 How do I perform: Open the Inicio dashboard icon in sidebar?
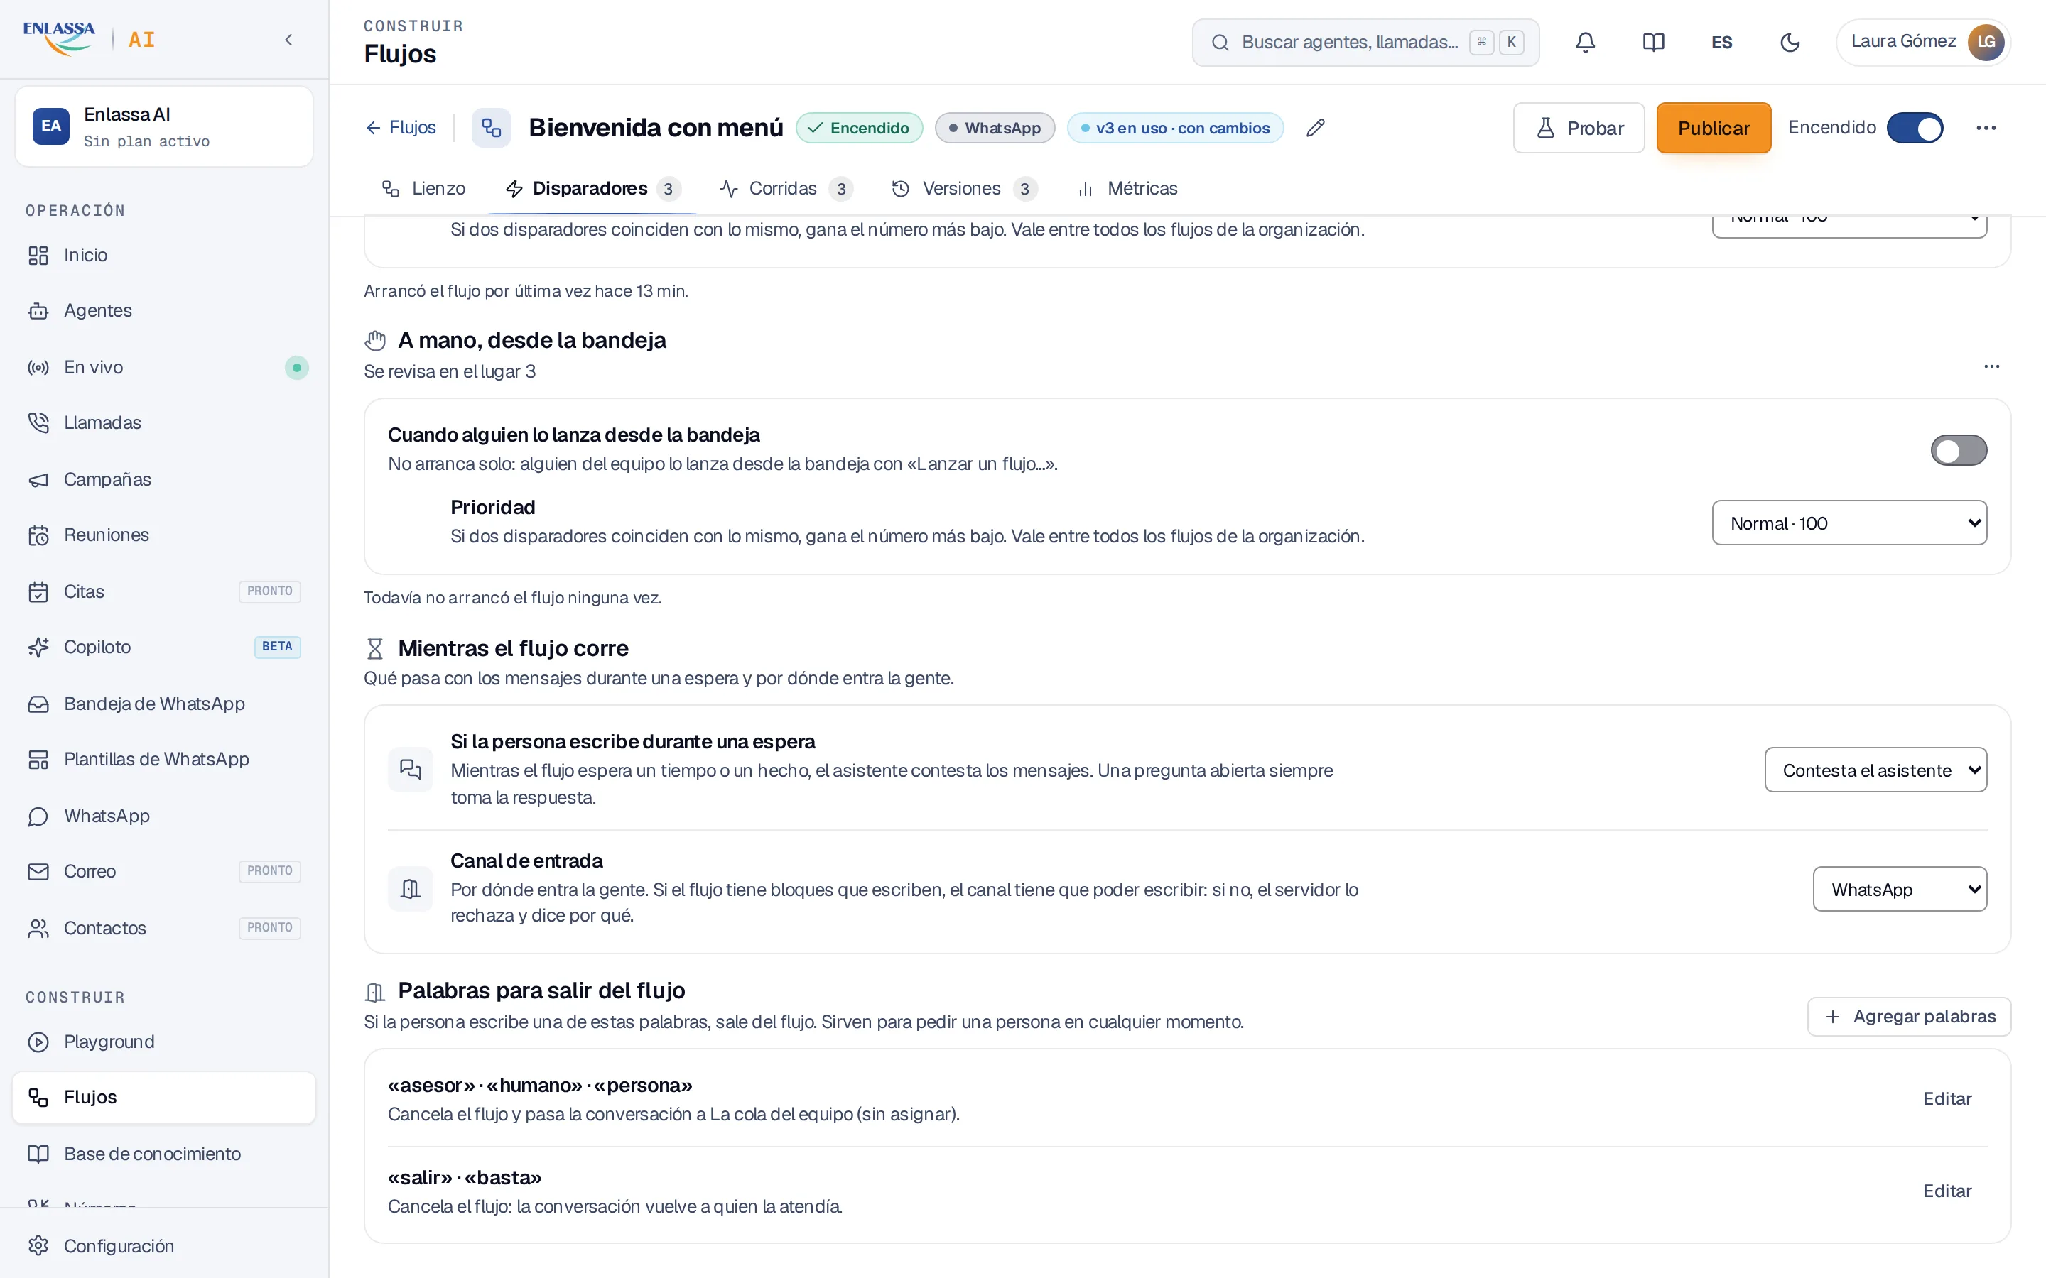38,256
